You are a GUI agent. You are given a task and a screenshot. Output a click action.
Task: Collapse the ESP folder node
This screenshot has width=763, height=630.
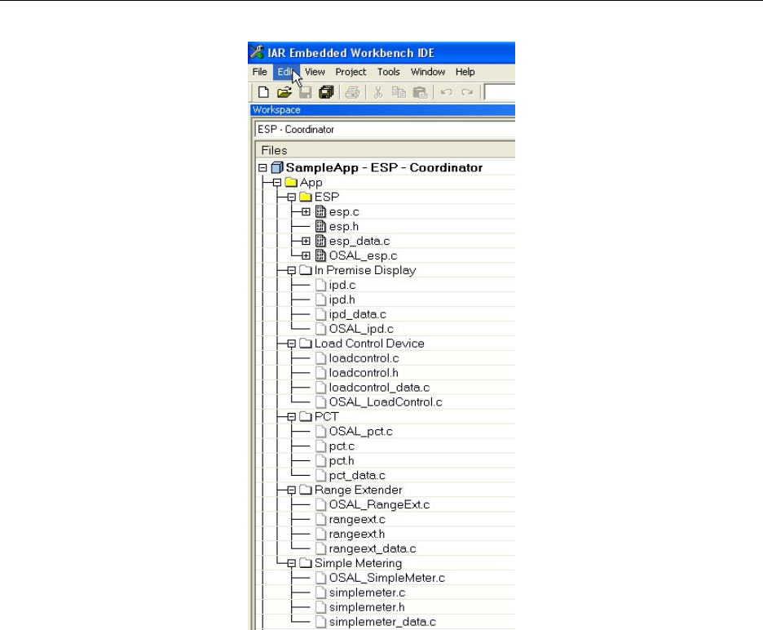292,197
